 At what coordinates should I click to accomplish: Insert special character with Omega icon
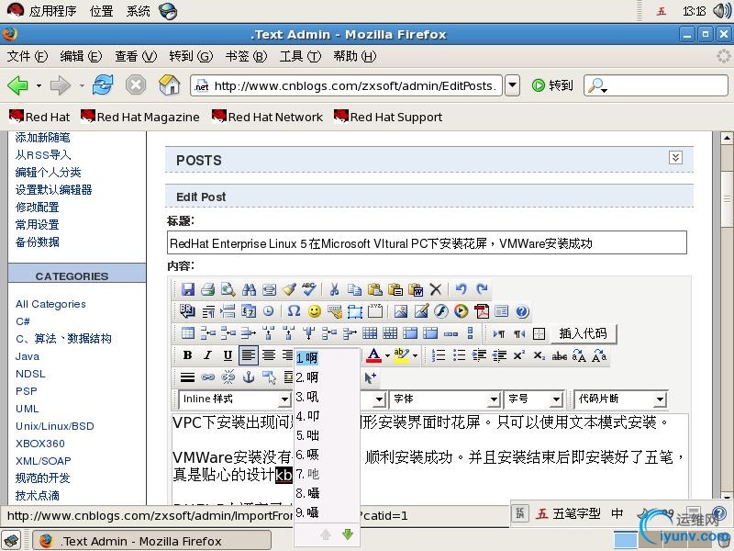[x=294, y=311]
